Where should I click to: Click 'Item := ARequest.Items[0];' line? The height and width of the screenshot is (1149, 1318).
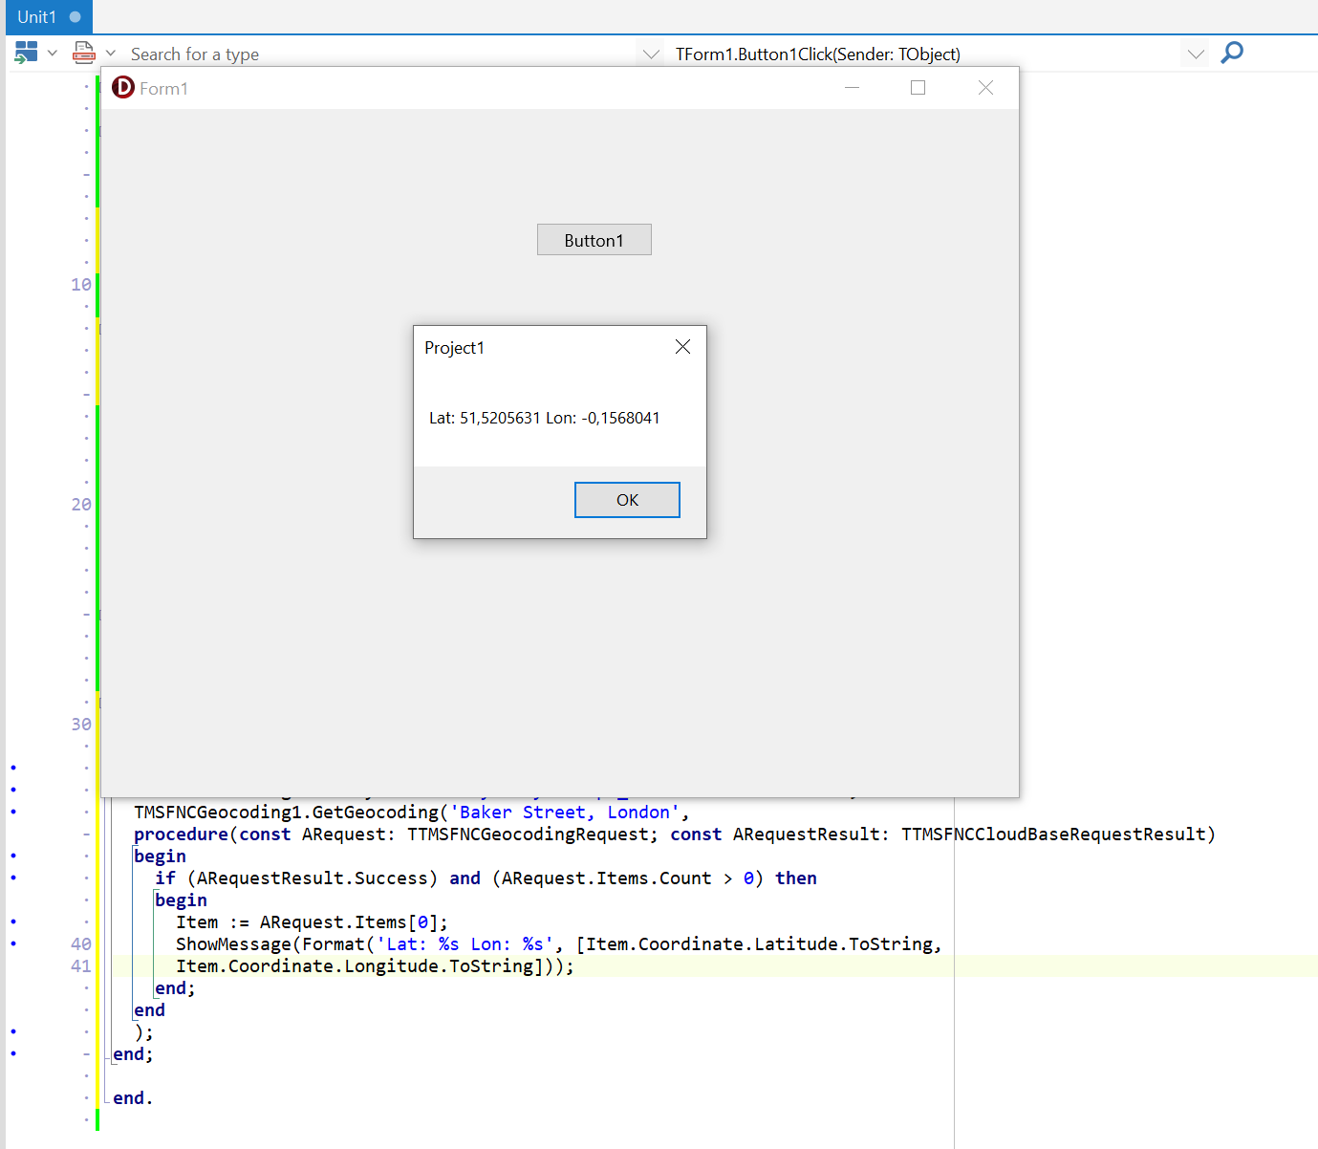click(312, 921)
